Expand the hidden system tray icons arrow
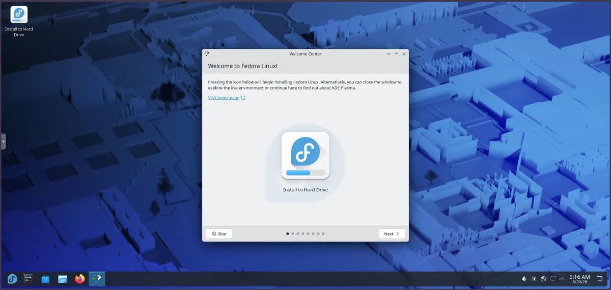 pos(562,279)
